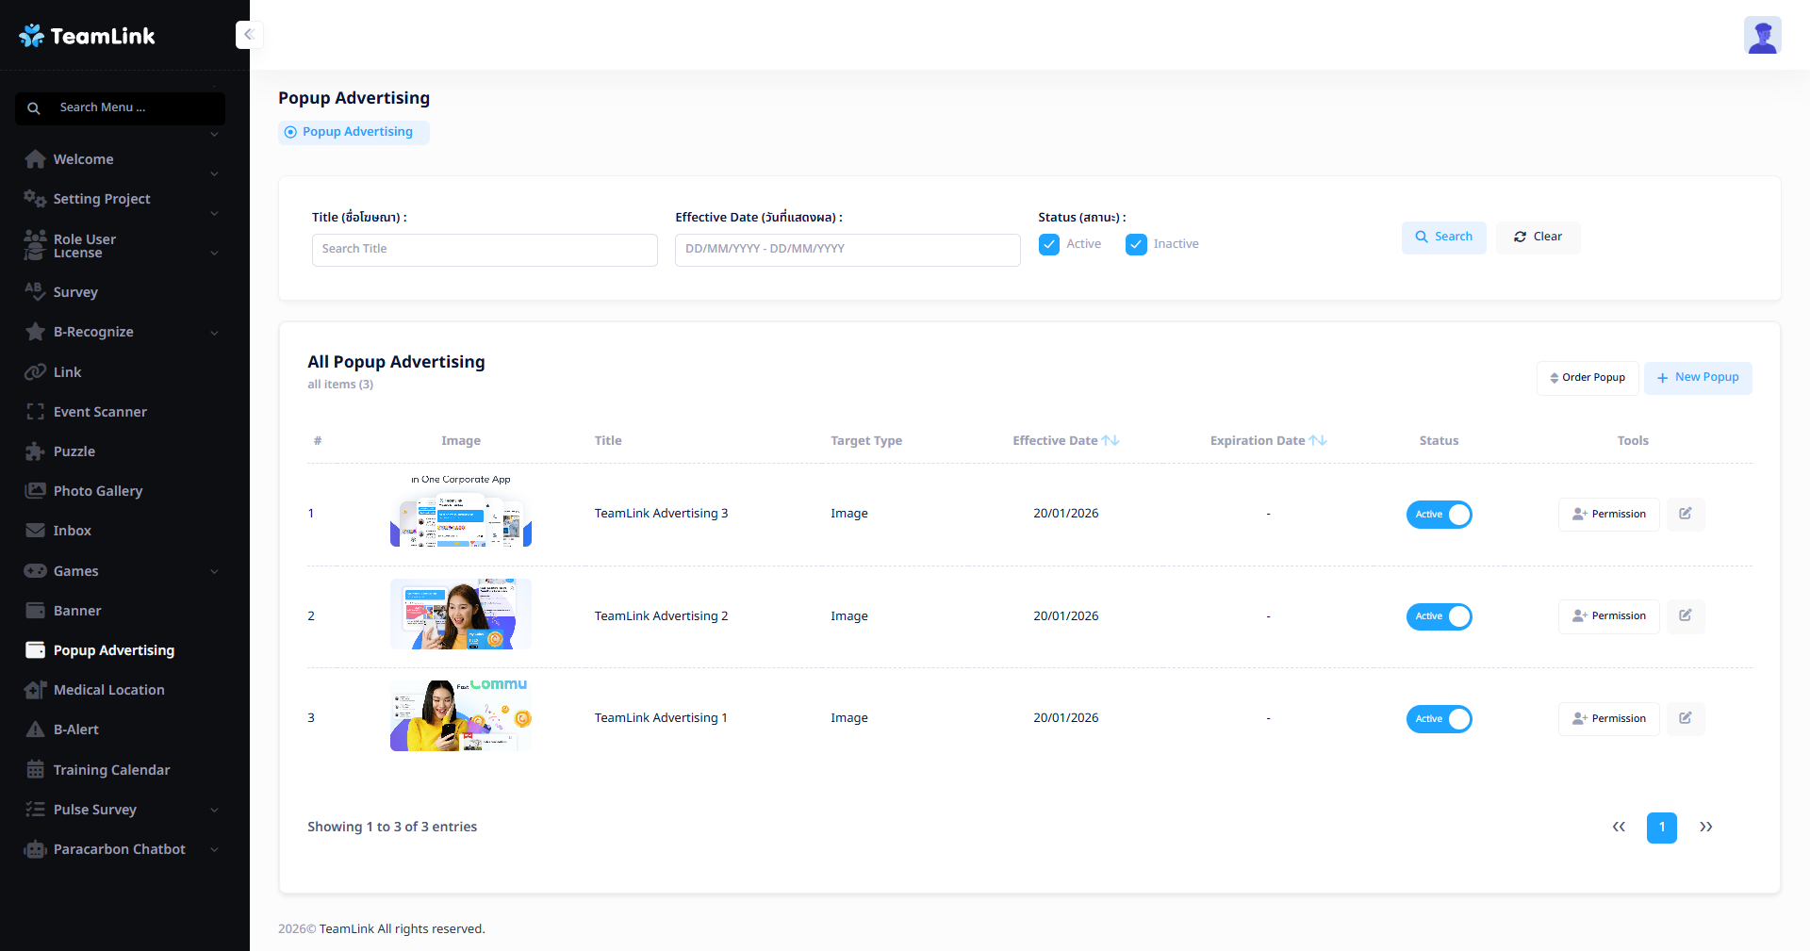
Task: Click the B-Alert warning icon
Action: click(x=35, y=730)
